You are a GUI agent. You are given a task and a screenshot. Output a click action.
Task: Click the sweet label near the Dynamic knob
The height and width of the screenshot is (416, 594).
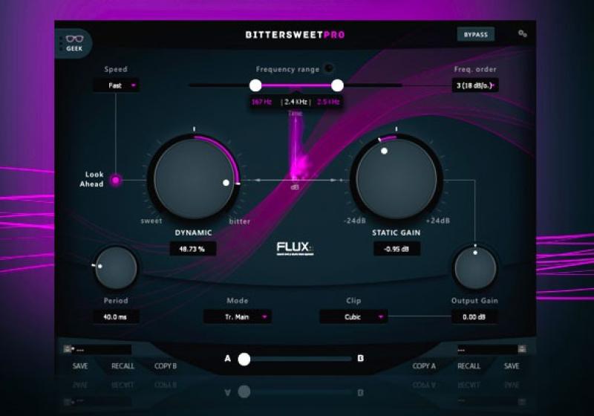(x=151, y=221)
